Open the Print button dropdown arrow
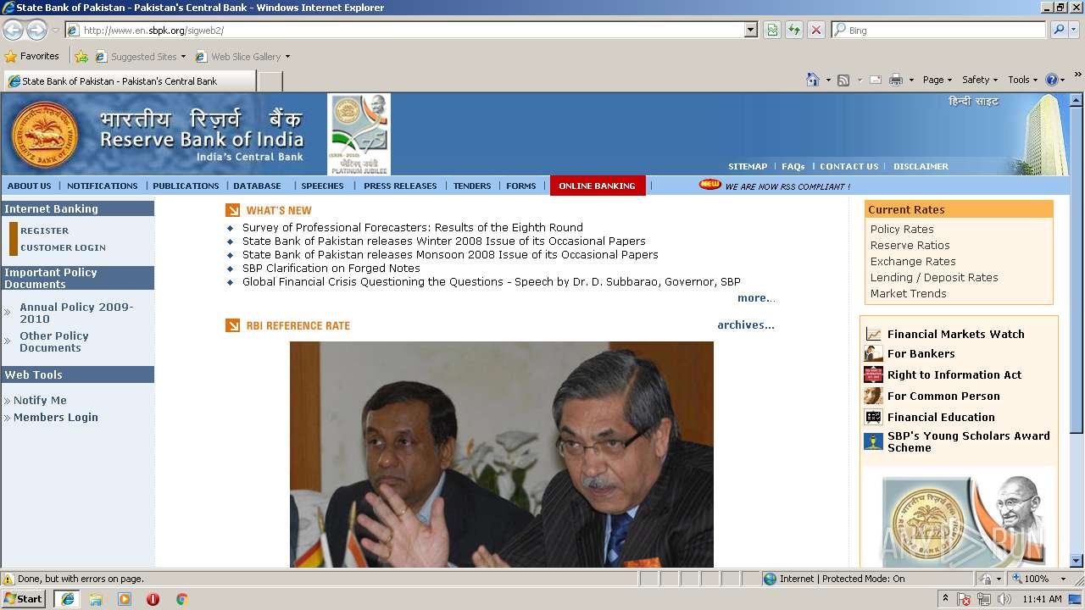The image size is (1085, 610). 911,80
